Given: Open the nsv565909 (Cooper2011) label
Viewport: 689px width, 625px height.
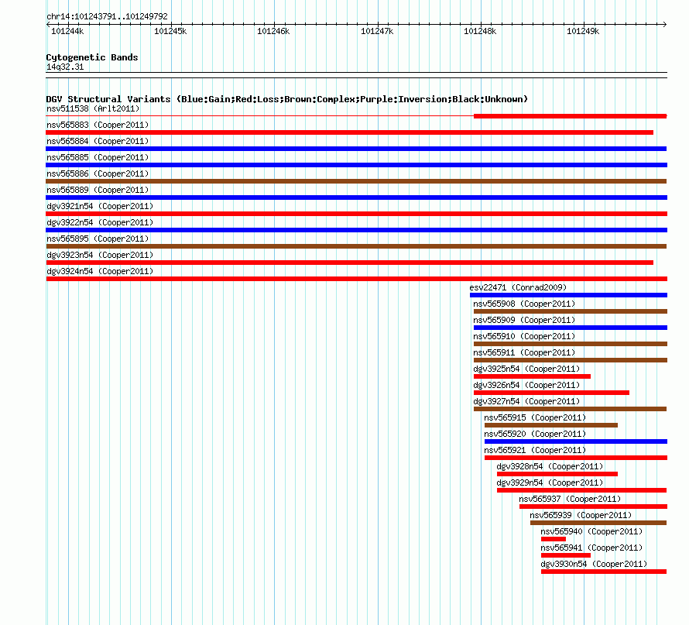Looking at the screenshot, I should [524, 320].
